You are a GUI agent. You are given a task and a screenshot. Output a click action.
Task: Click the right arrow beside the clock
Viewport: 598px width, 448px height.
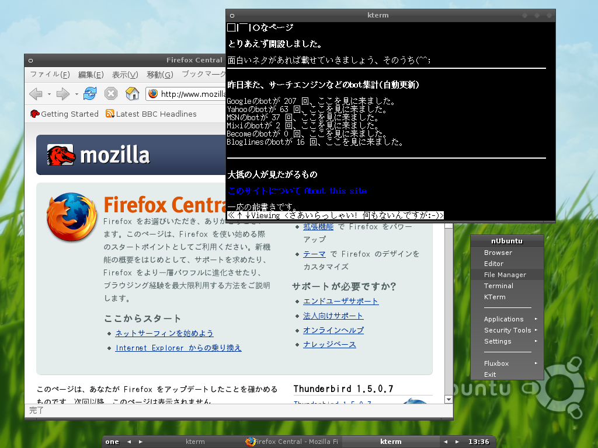[x=457, y=442]
